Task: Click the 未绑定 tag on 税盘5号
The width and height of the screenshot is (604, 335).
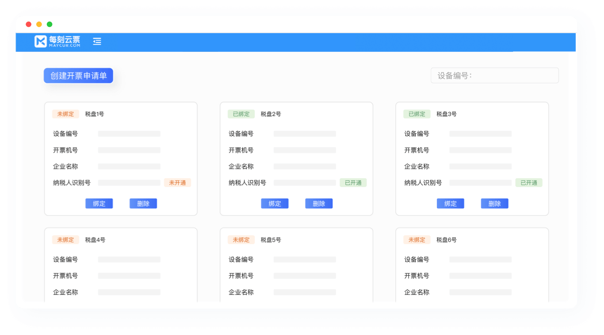Action: [x=241, y=240]
